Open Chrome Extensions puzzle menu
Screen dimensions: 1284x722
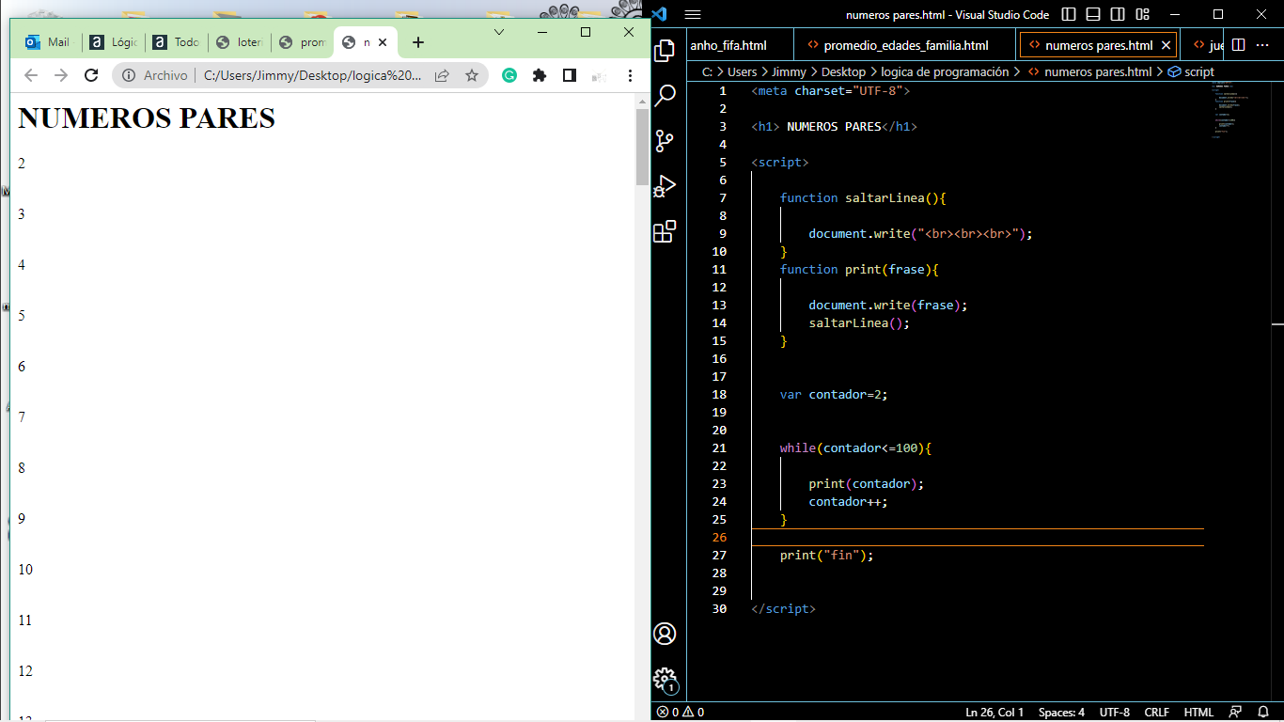540,75
